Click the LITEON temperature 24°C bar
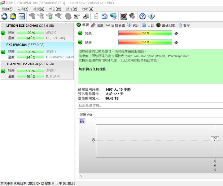Screen dimensions: 223x186 pos(30,38)
